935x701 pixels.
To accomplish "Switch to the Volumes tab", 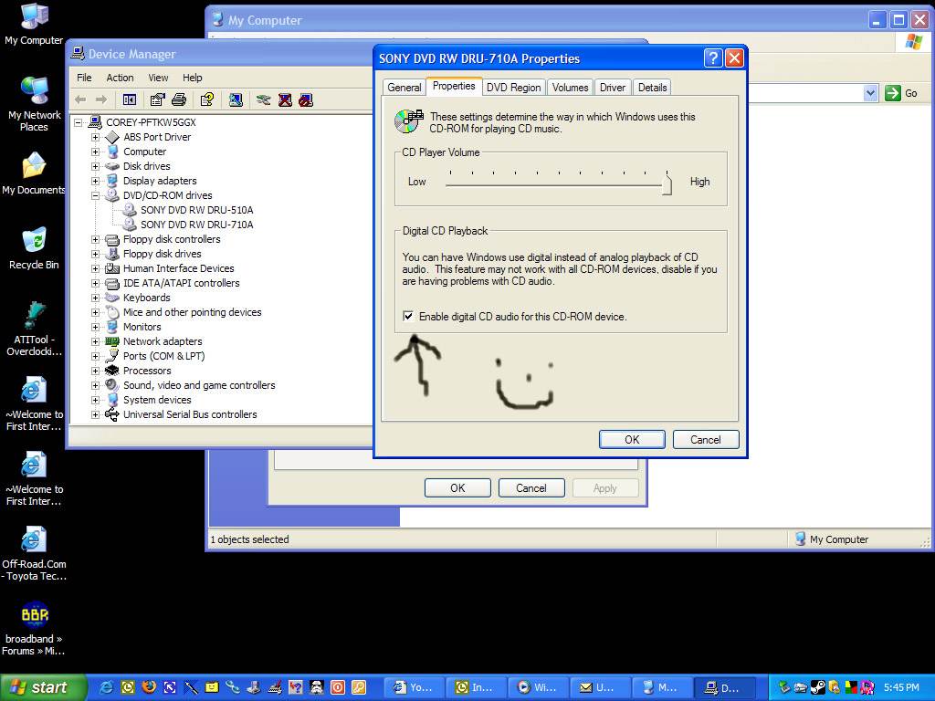I will (x=570, y=88).
